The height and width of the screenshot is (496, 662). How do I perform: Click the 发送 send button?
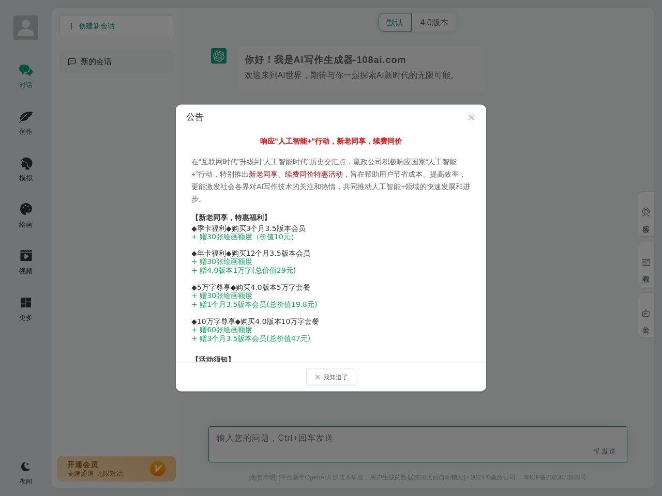605,451
